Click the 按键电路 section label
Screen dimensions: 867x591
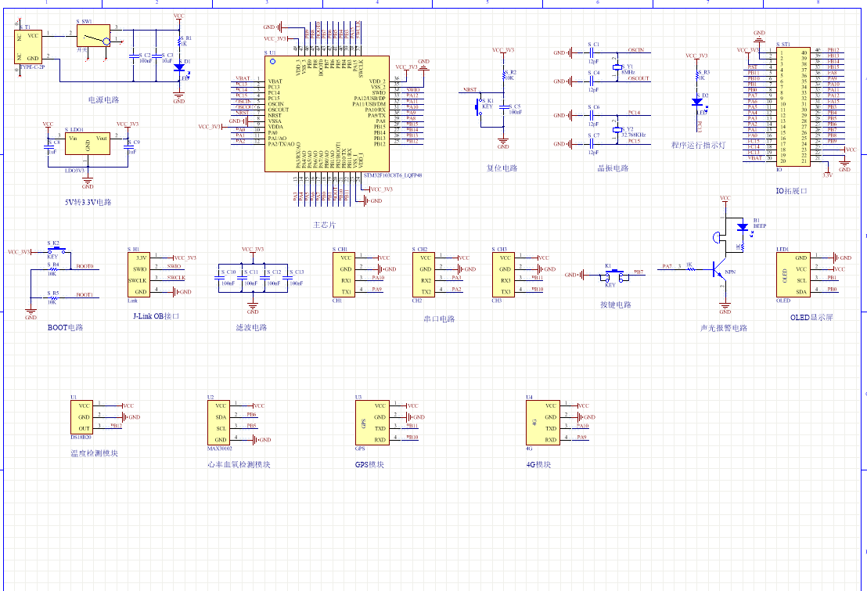(x=615, y=305)
